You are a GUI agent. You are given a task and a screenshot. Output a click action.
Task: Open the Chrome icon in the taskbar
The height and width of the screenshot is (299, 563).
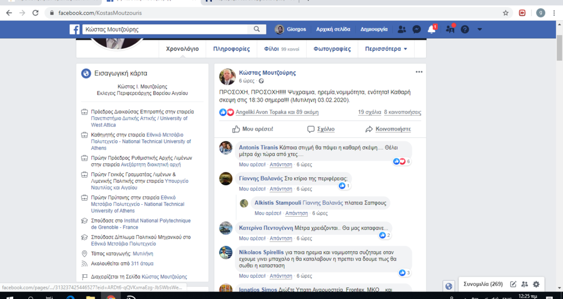tap(110, 297)
